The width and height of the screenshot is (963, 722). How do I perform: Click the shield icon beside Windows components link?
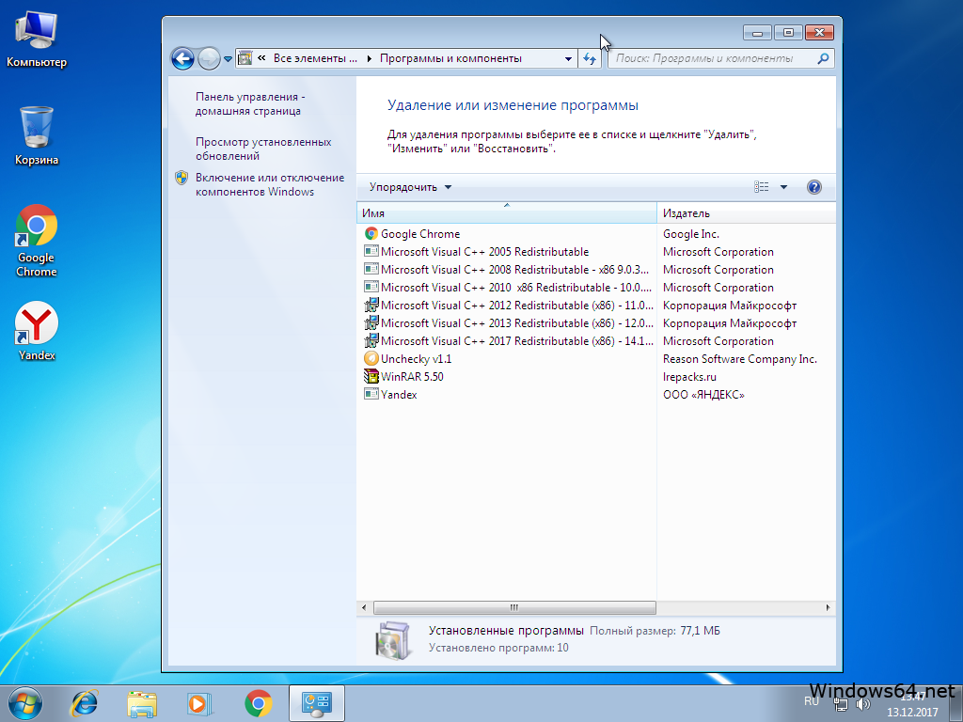click(182, 178)
